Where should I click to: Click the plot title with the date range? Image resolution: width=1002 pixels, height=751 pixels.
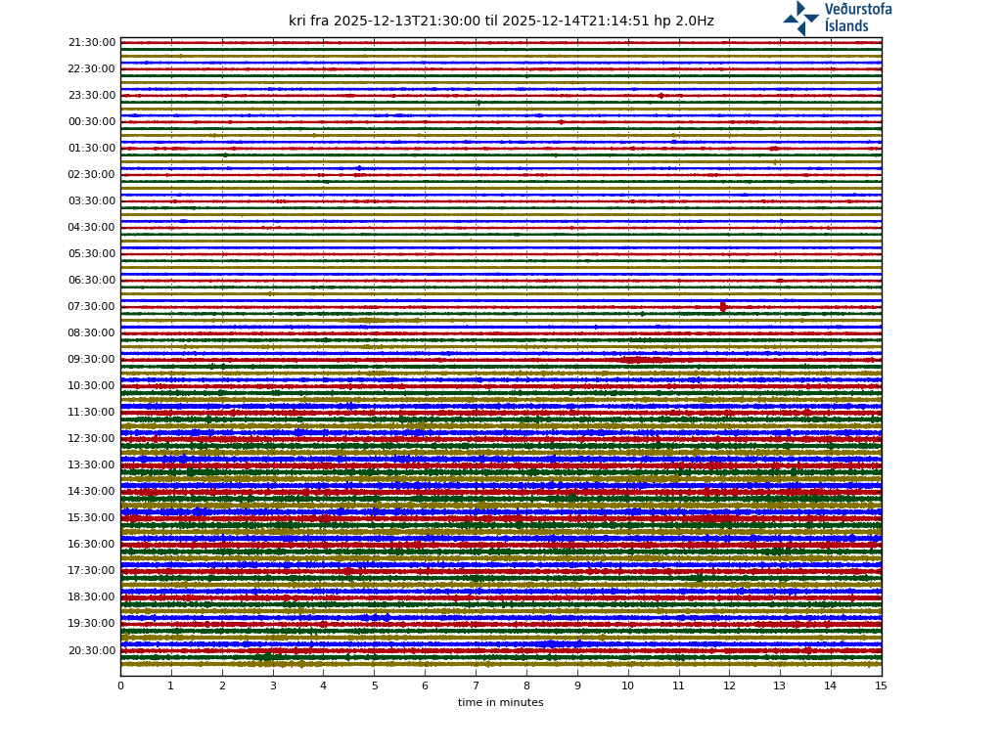[x=501, y=21]
